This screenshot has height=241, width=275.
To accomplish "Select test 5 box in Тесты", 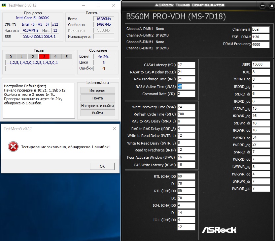I will click(67, 57).
